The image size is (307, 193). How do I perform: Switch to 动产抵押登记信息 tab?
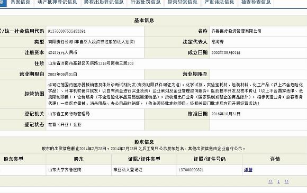coord(57,2)
